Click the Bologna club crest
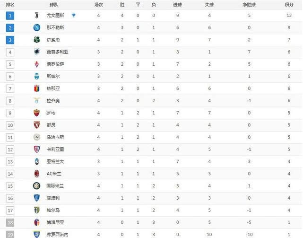This screenshot has width=303, height=238. tap(37, 222)
